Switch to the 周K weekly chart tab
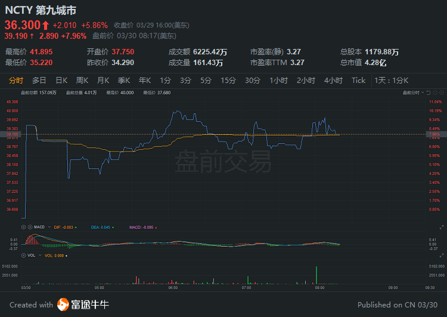Screen dimensions: 447x317 (82, 81)
